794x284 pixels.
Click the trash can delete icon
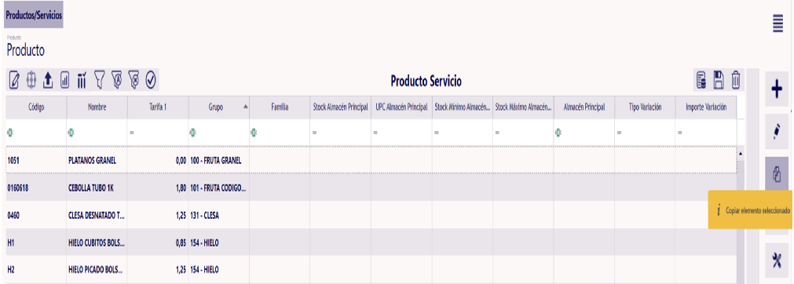tap(736, 81)
